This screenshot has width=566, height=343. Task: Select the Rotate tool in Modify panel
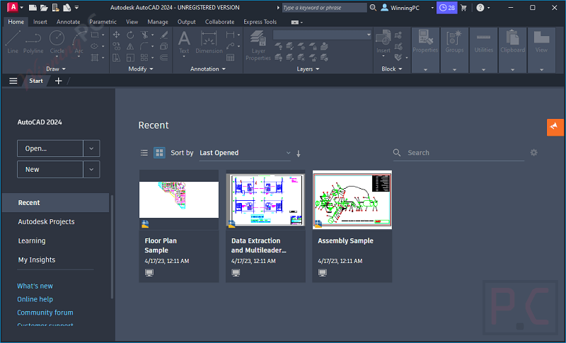130,35
